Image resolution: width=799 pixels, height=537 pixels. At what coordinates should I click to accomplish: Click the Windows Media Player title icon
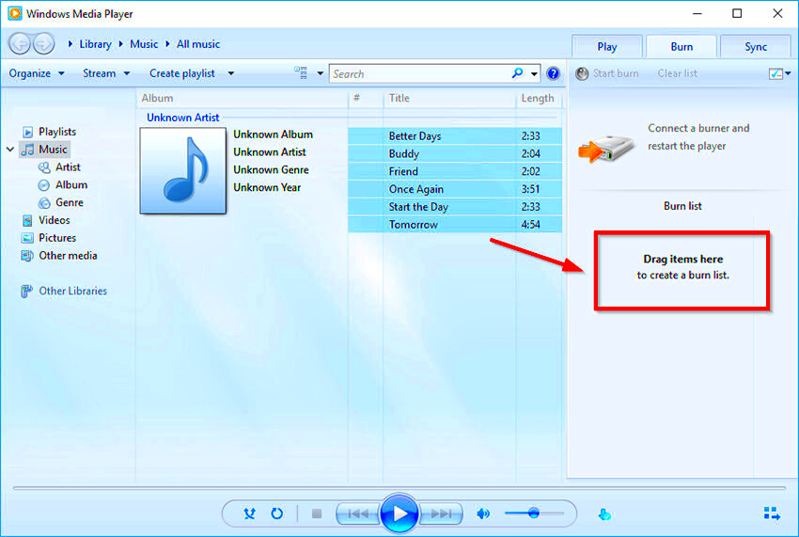pyautogui.click(x=15, y=13)
